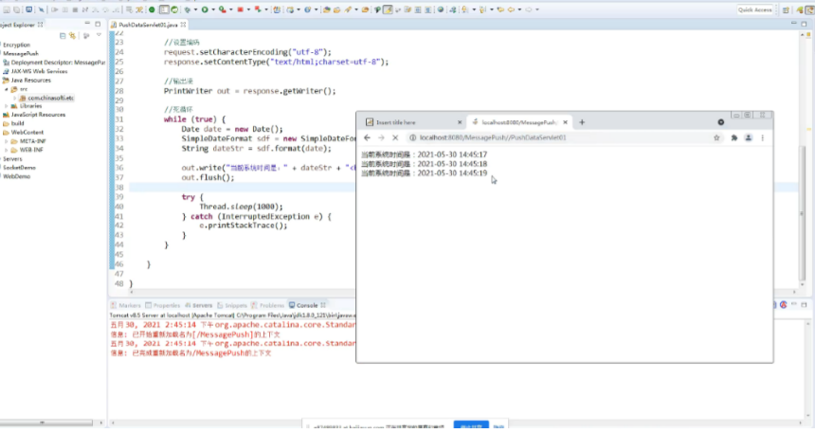
Task: Toggle Link with Editor in Project Explorer
Action: [x=73, y=35]
